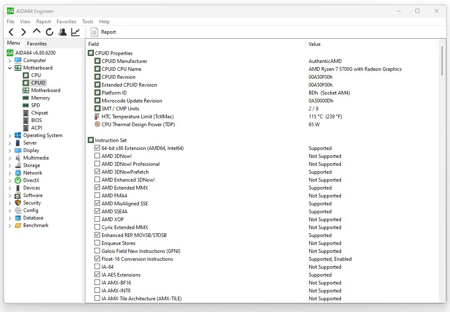The height and width of the screenshot is (312, 450).
Task: Select the CPUID CPU Name row
Action: coord(262,69)
